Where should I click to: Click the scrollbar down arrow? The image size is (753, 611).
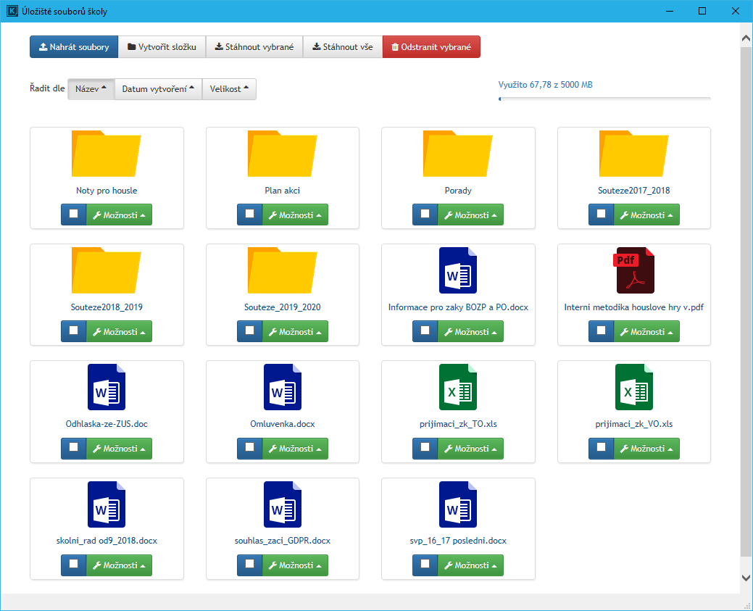[746, 578]
